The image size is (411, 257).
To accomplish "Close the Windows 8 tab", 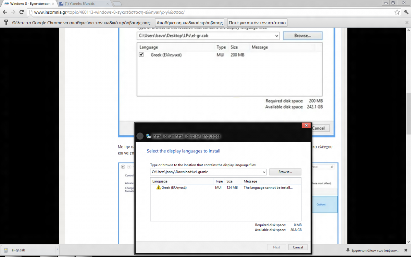I will tap(52, 4).
